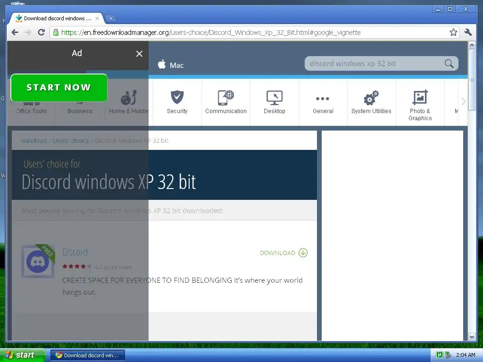Close the Ad overlay with X
483x362 pixels.
[x=139, y=54]
